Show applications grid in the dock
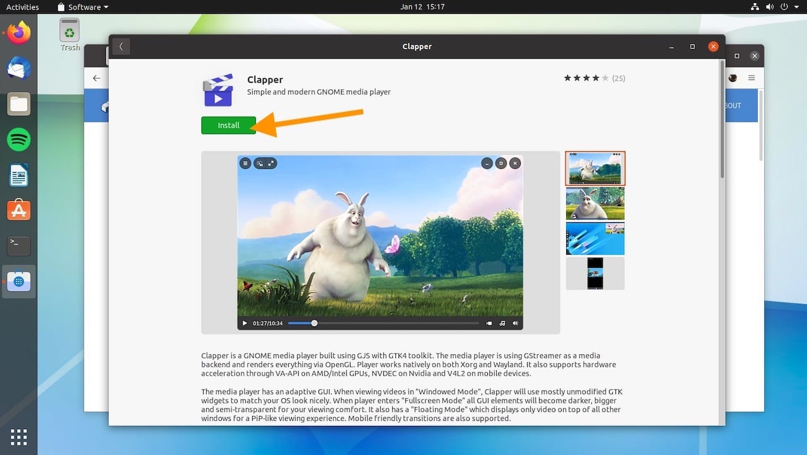Screen dimensions: 807x455 click(19, 437)
